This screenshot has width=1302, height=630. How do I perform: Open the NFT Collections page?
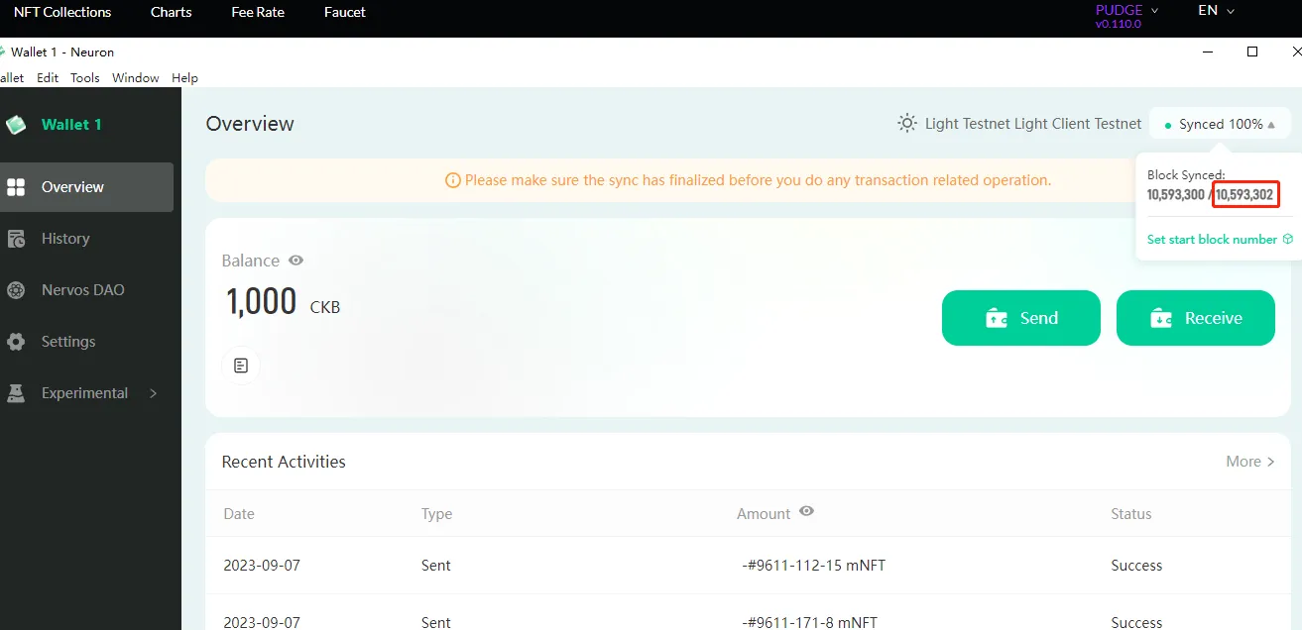(62, 12)
